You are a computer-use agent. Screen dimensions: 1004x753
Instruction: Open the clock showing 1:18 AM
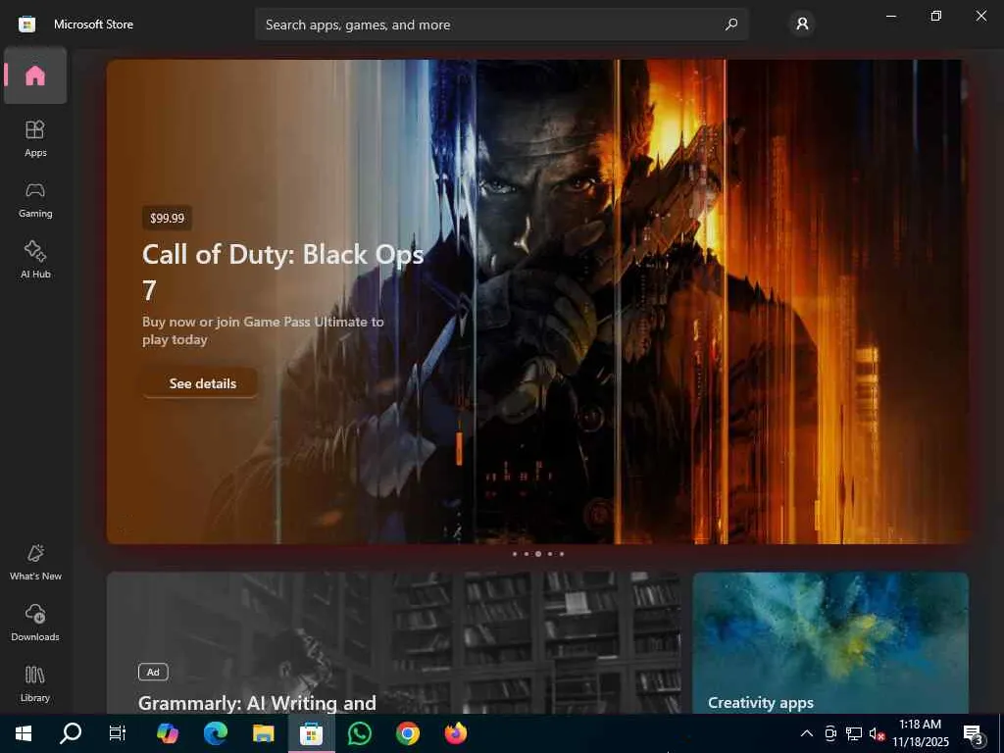pos(920,733)
